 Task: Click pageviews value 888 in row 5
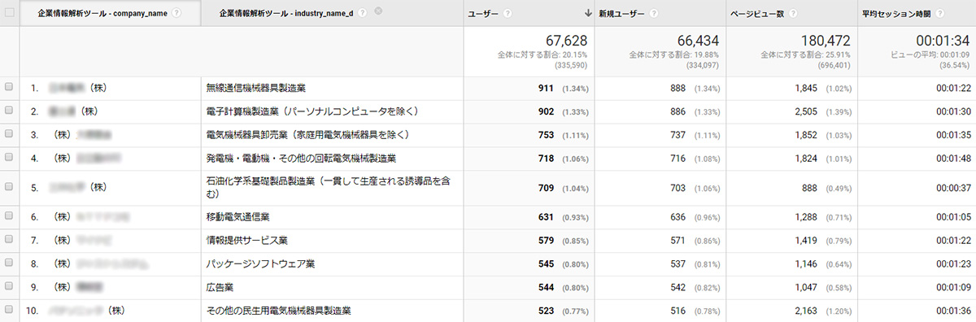point(810,187)
